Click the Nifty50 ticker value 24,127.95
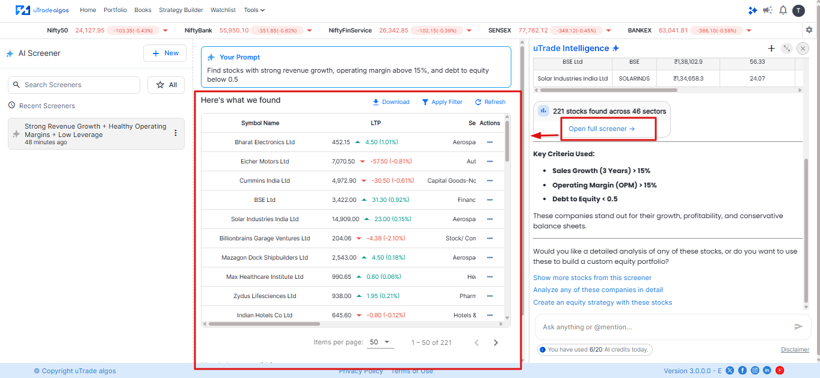 (90, 30)
